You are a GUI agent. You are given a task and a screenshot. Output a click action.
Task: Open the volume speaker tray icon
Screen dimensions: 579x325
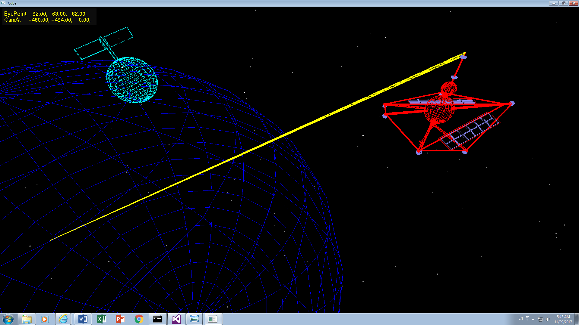coord(548,319)
